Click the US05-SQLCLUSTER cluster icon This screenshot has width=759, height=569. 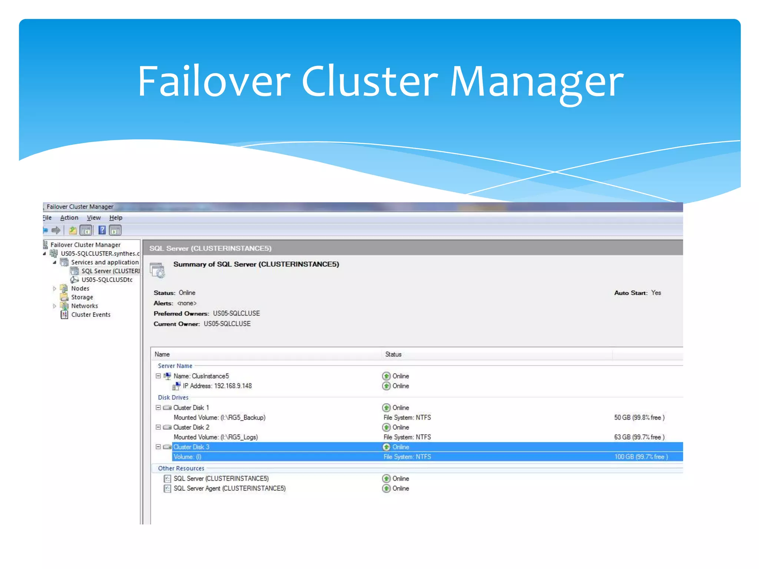(x=54, y=253)
